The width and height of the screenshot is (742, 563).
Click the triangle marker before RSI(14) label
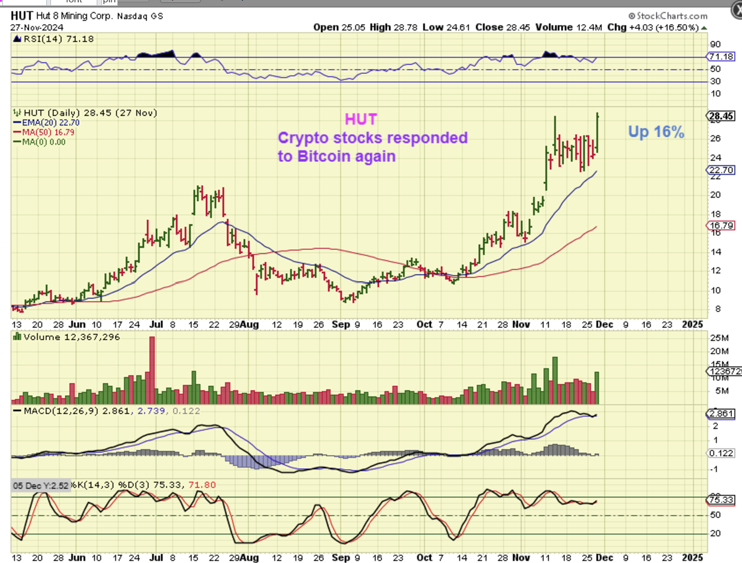coord(17,39)
